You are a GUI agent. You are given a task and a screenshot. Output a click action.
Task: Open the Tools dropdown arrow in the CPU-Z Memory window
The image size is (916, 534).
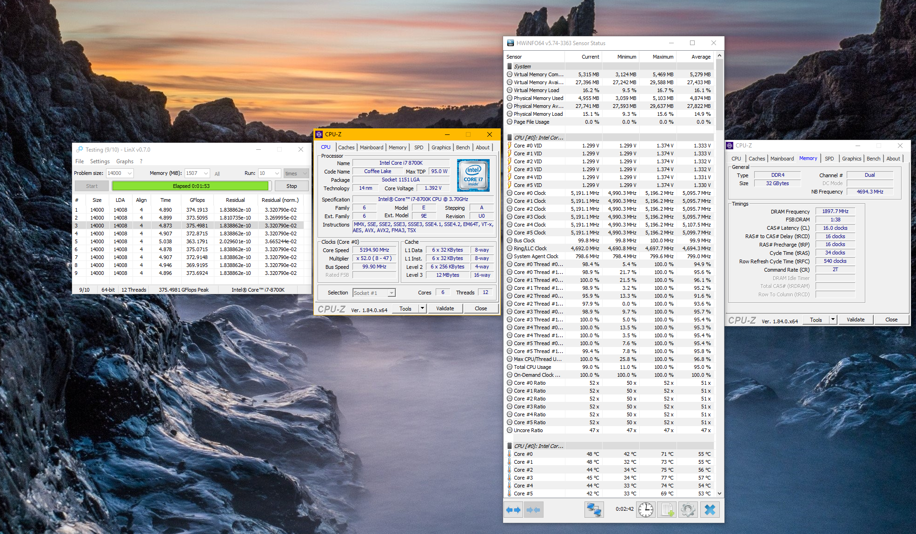pos(833,320)
